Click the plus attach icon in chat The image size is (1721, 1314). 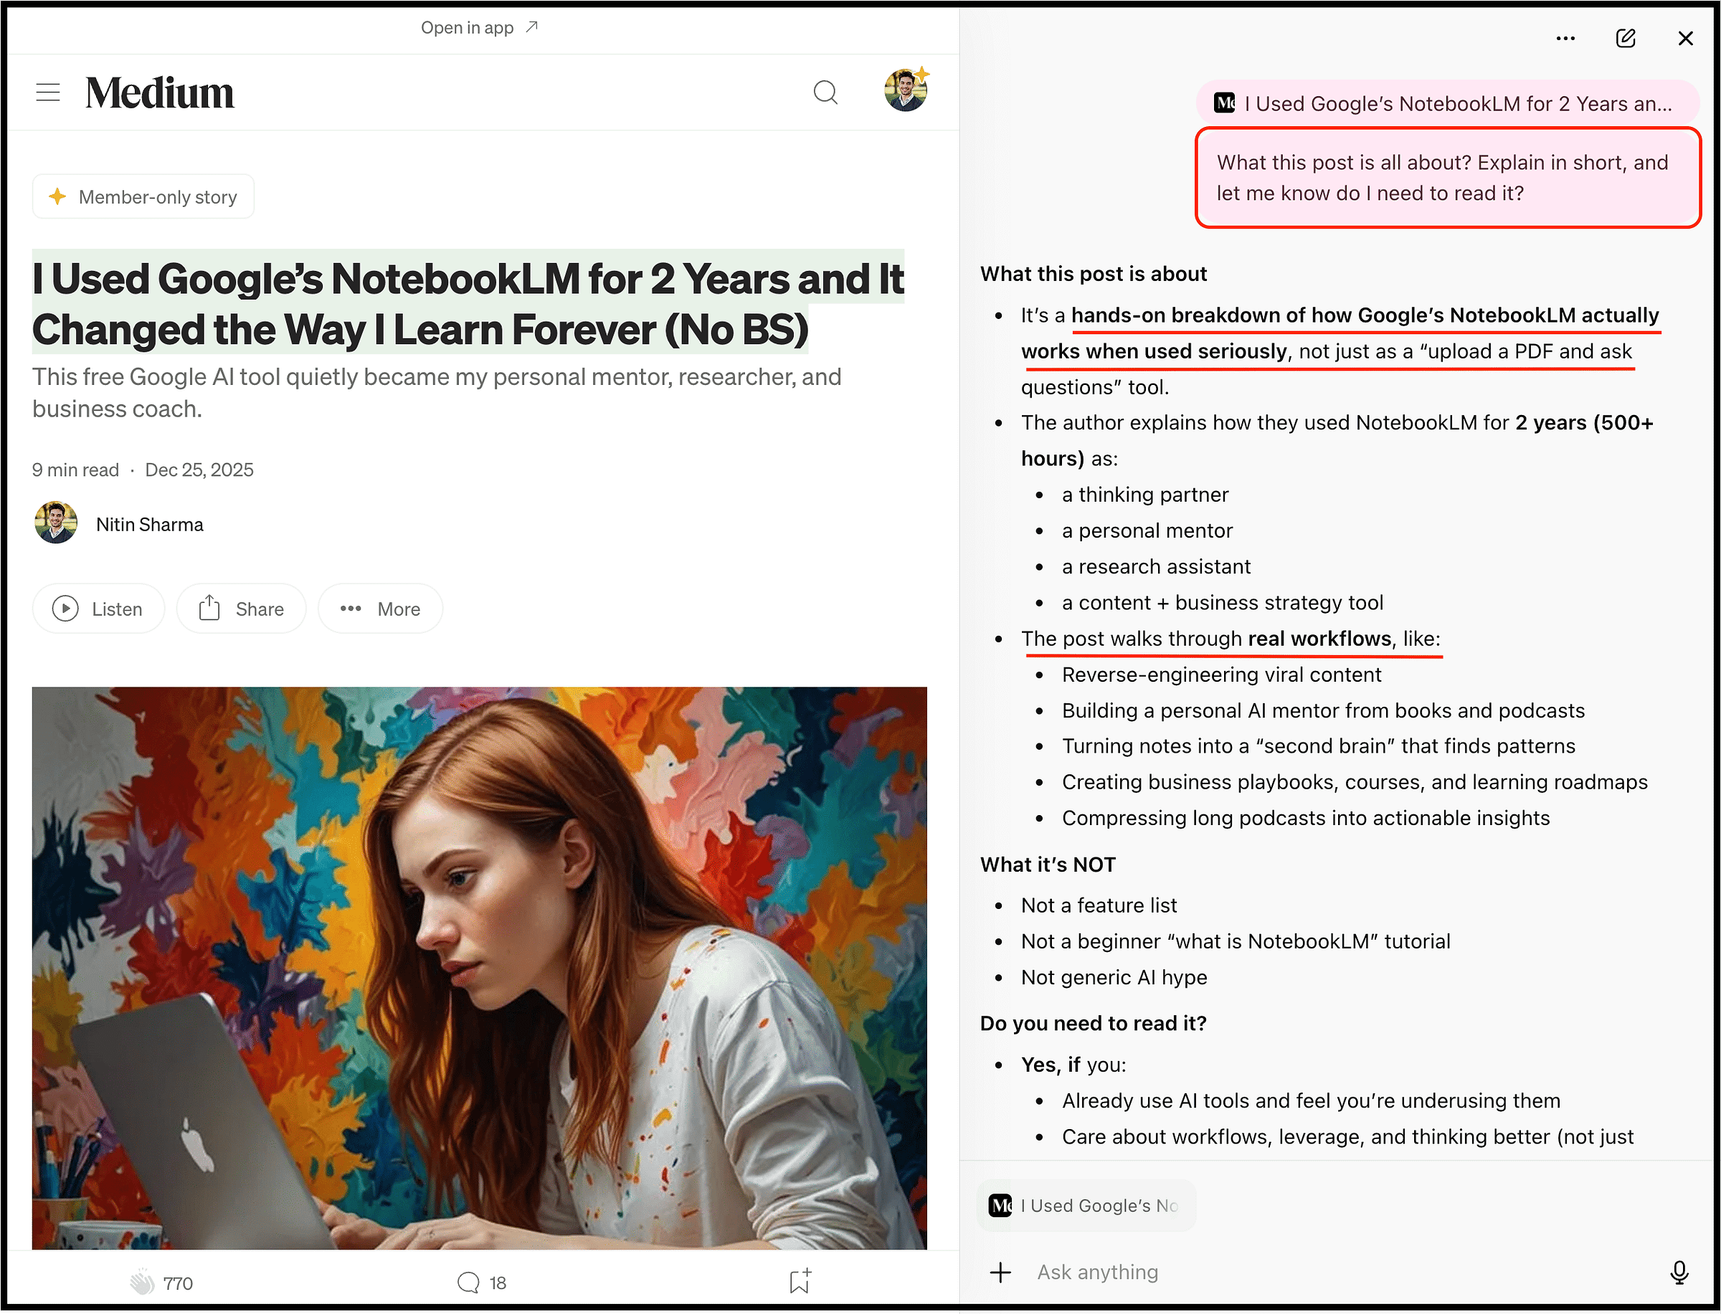[1000, 1272]
